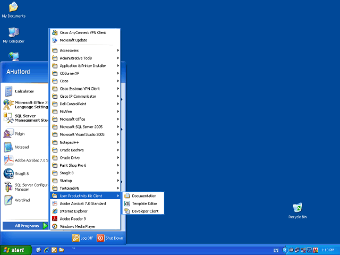The height and width of the screenshot is (255, 340).
Task: Open the Dell ControlPoint group
Action: click(85, 104)
